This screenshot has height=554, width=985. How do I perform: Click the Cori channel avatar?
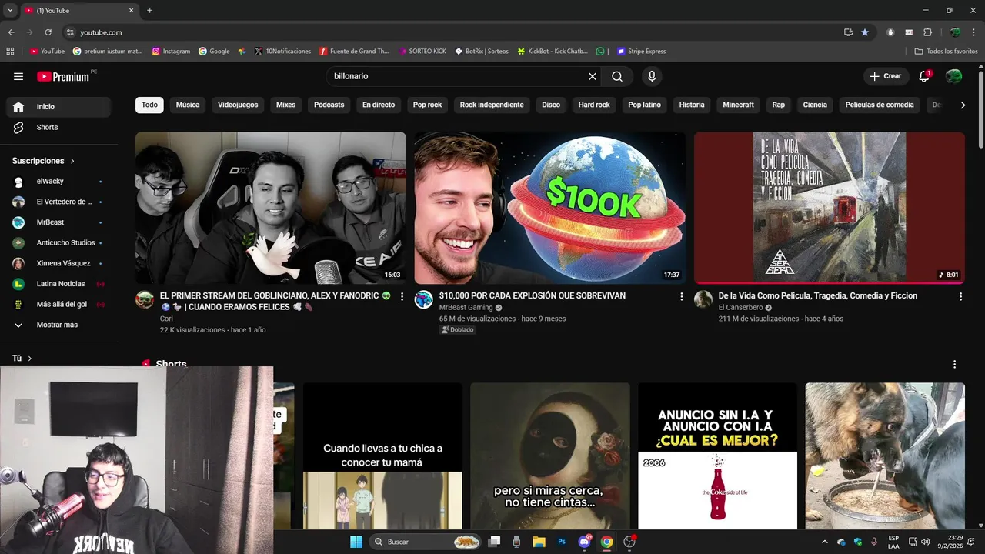click(145, 300)
